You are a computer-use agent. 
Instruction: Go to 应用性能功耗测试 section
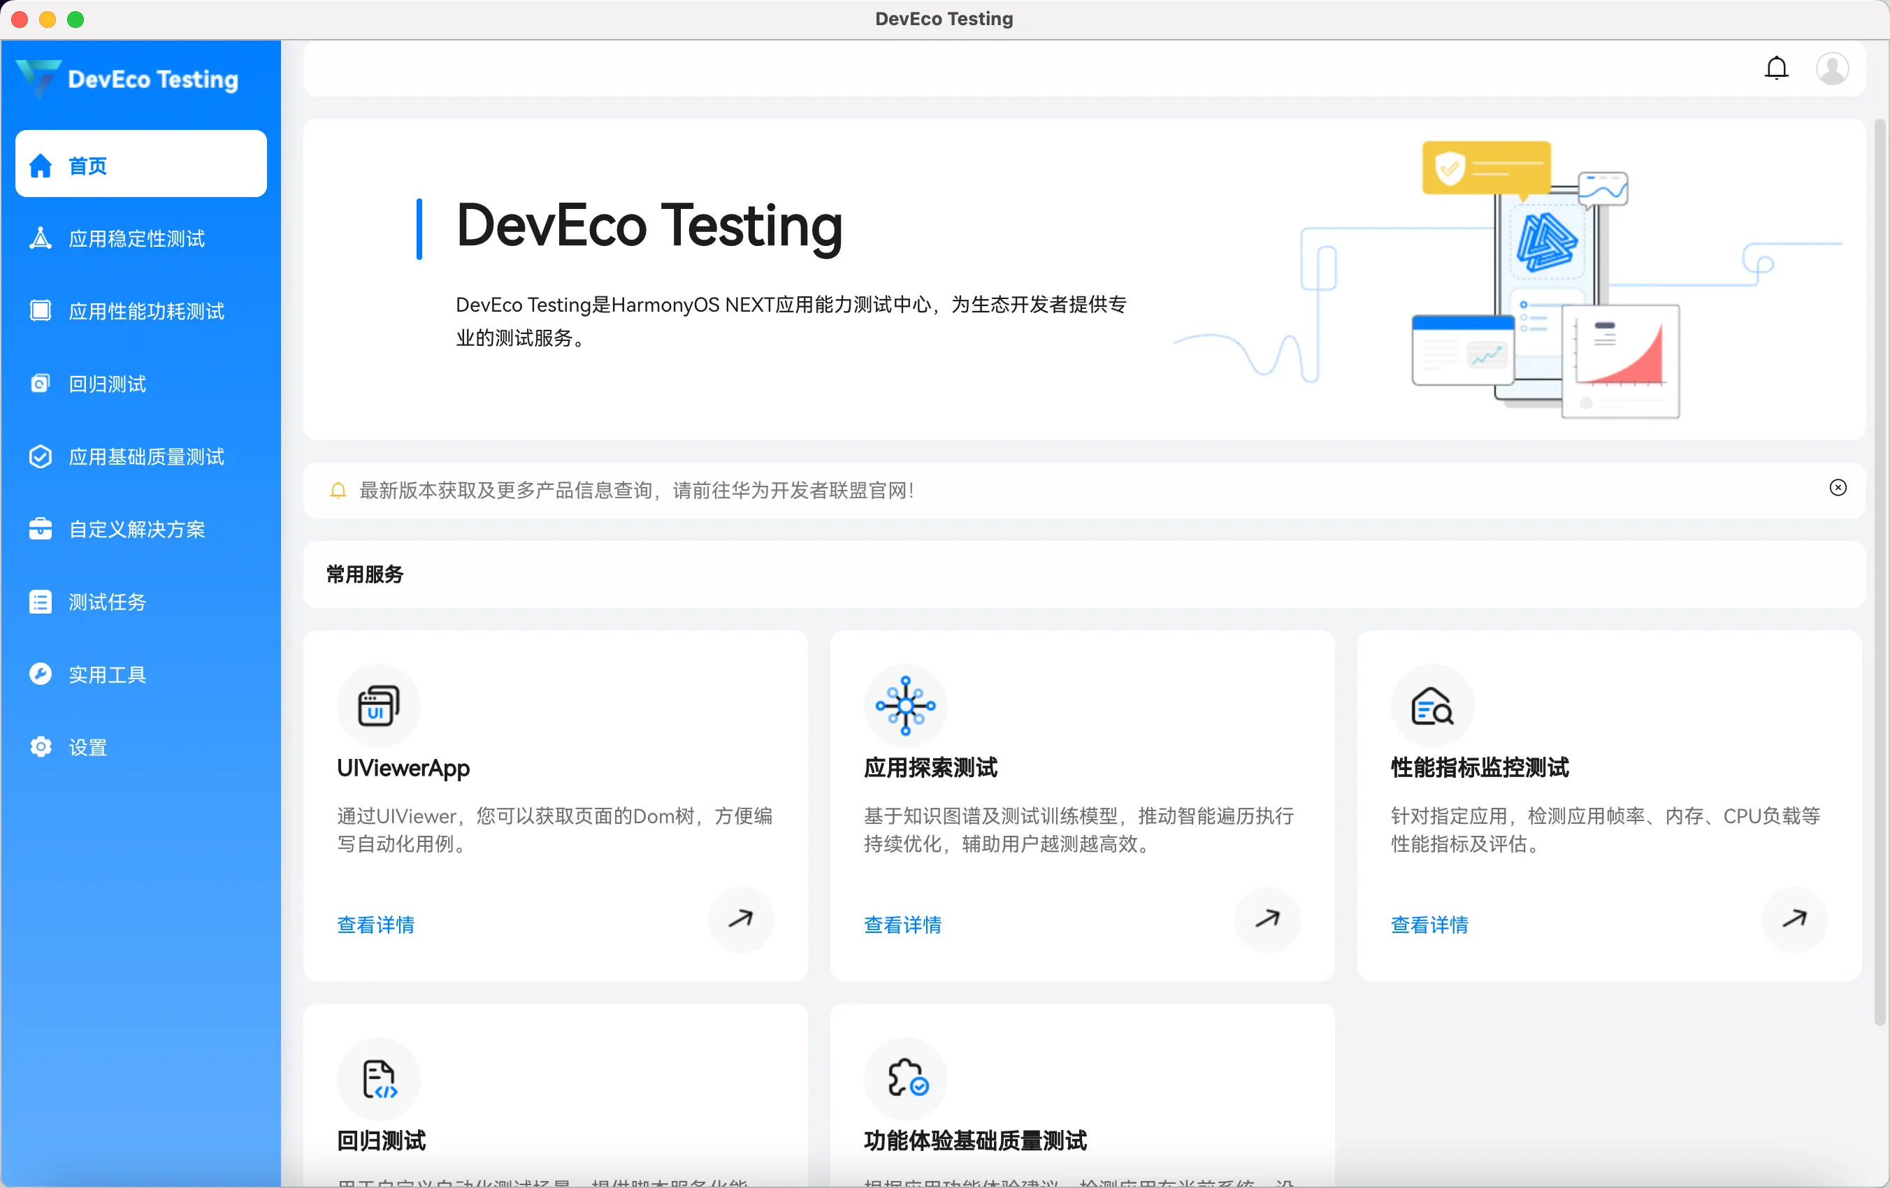click(146, 311)
